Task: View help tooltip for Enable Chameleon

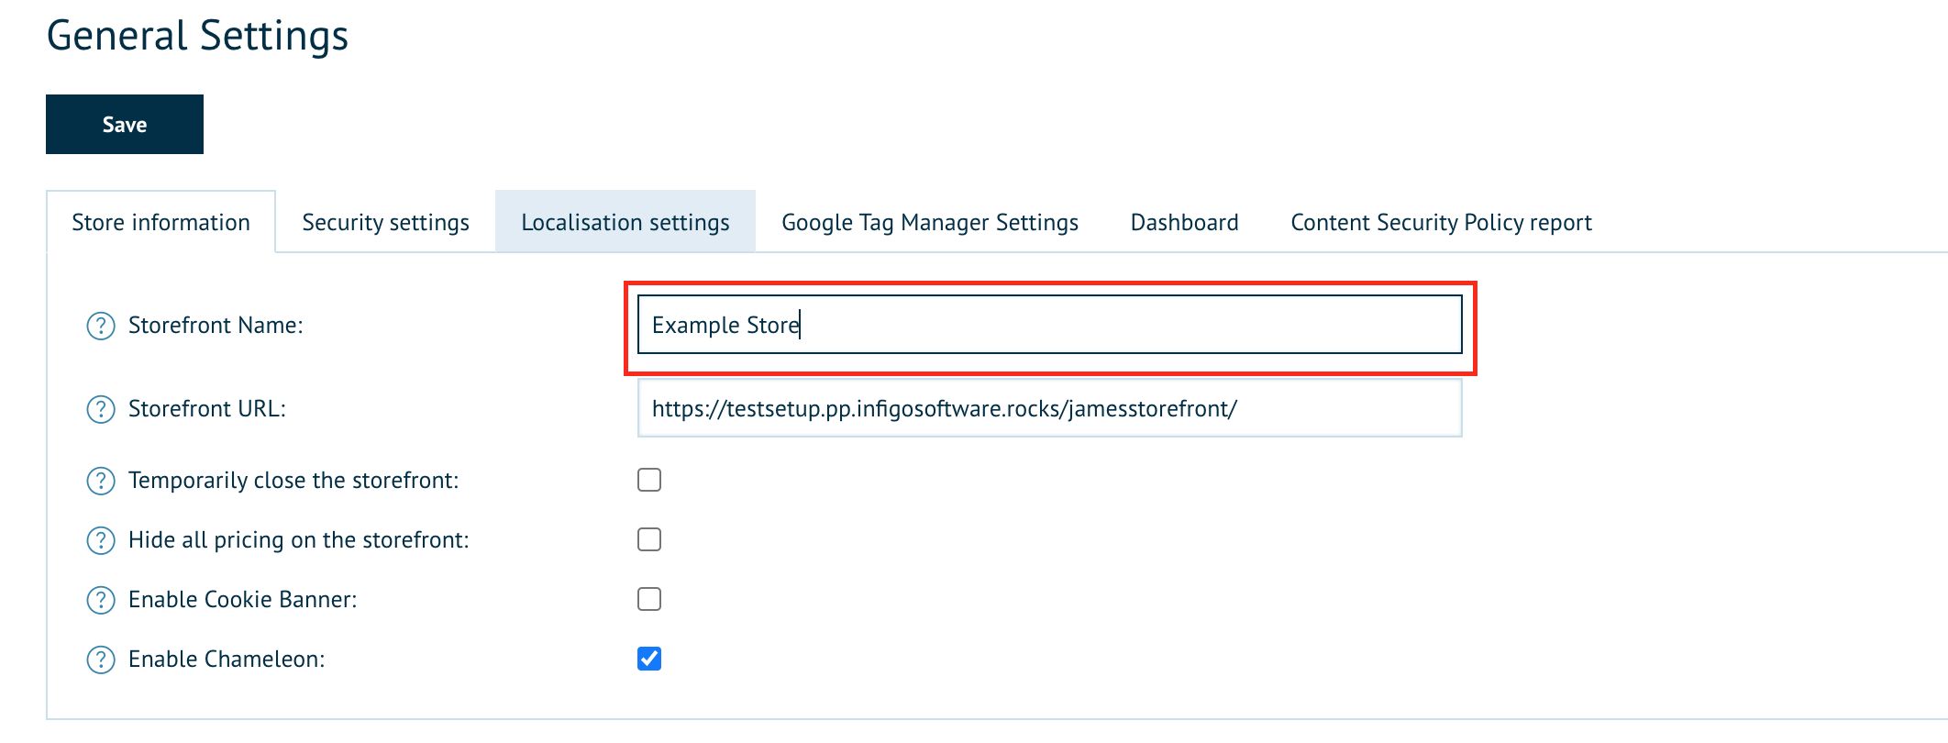Action: [101, 660]
